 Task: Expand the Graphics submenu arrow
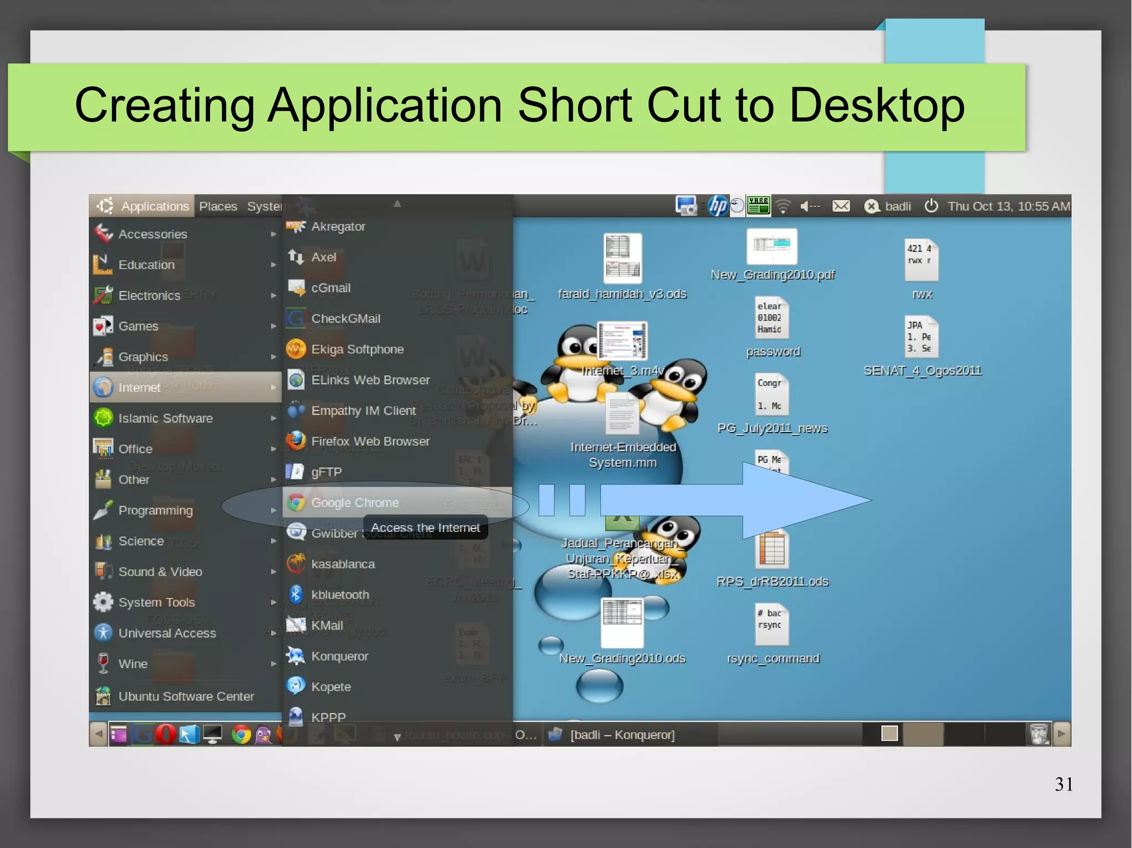[273, 357]
